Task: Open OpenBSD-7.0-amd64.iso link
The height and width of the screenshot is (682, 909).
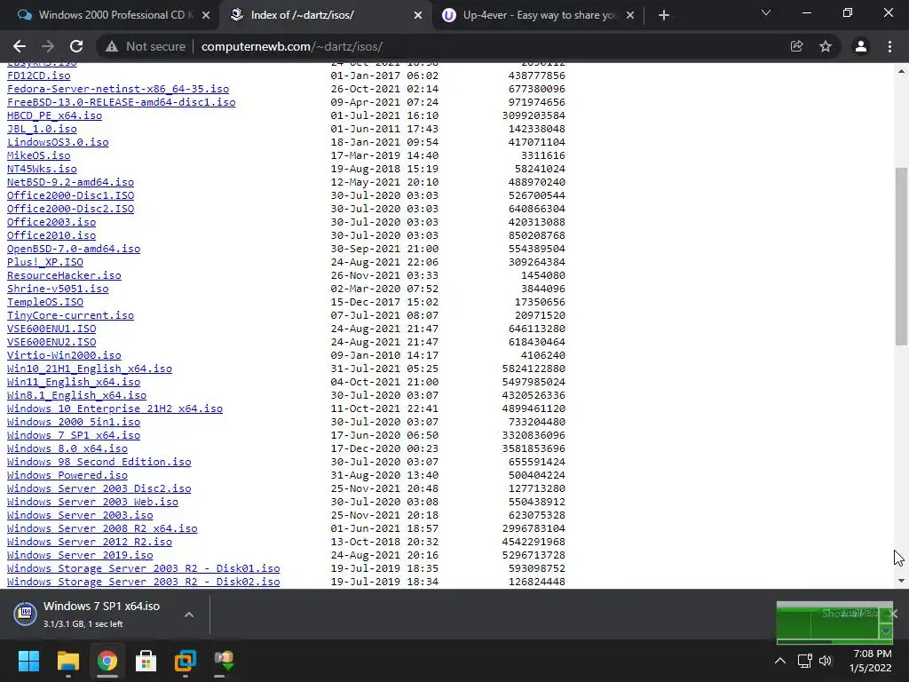Action: coord(74,249)
